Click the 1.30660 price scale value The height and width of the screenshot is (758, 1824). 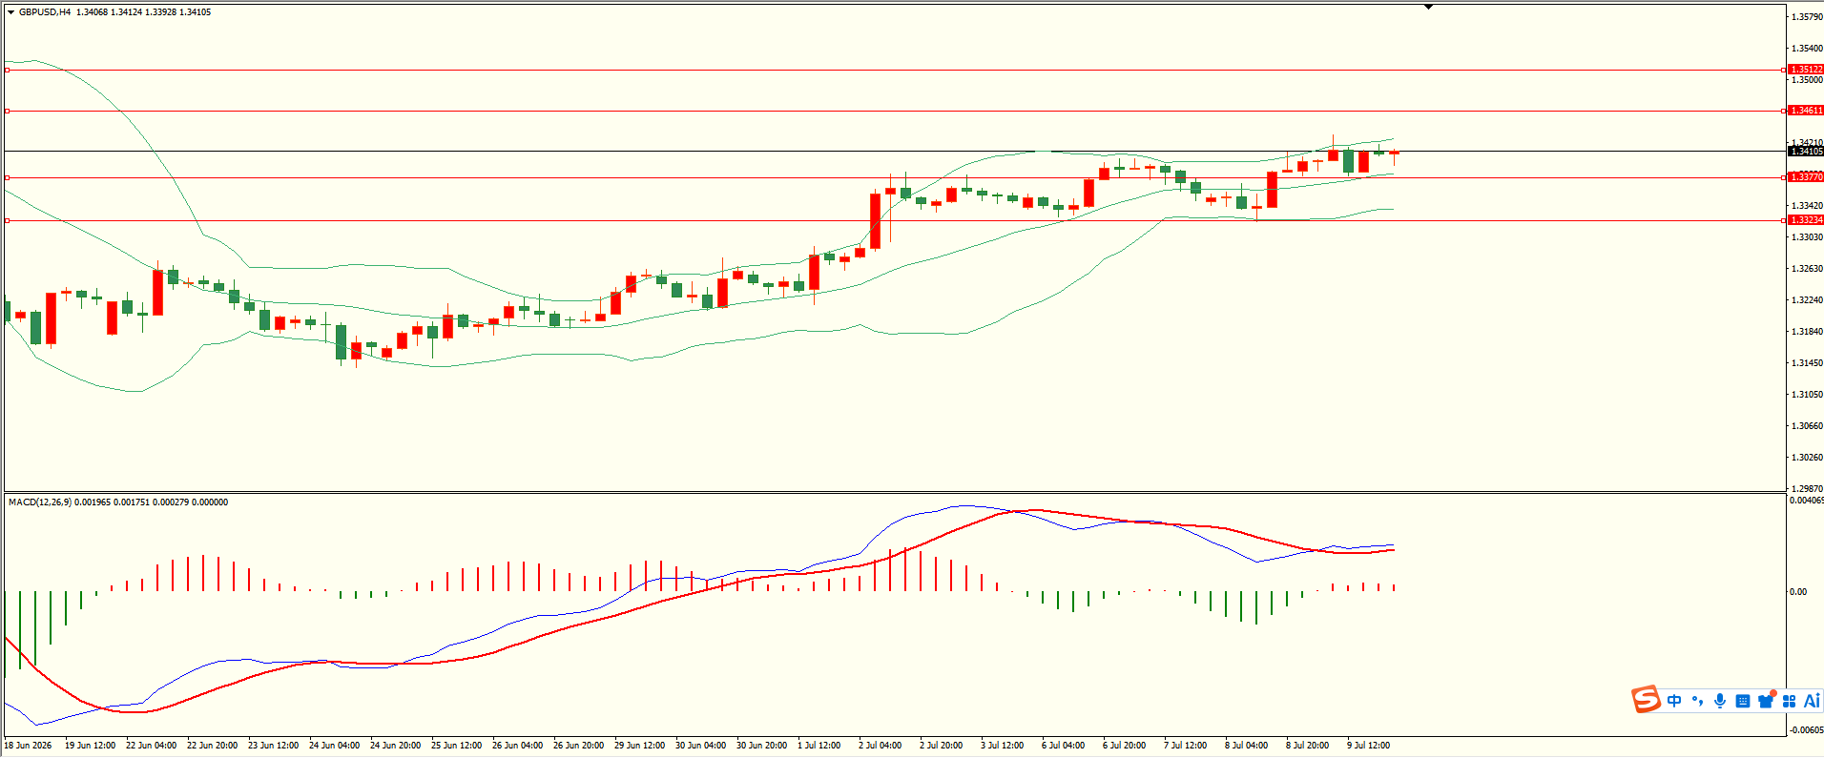coord(1807,426)
